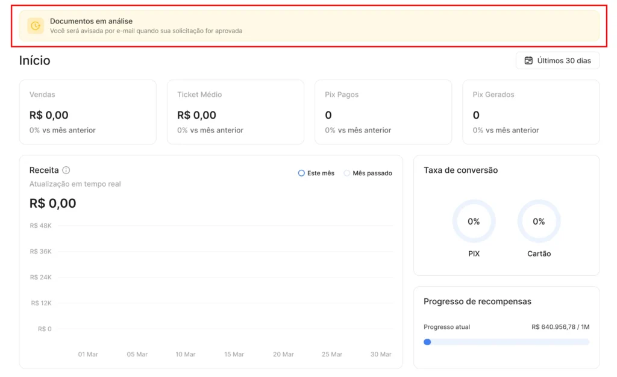Select the Este mês legend option
This screenshot has width=617, height=377.
(316, 173)
